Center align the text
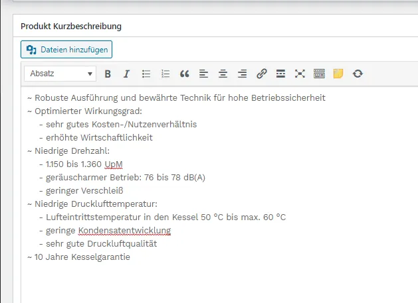 [223, 74]
